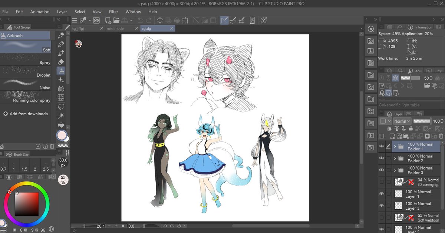This screenshot has height=233, width=445.
Task: Choose brush size 1.5 preset
Action: [24, 165]
